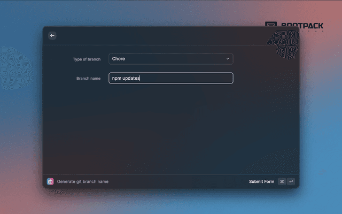Click the desktop background outside the window
This screenshot has height=214, width=342.
tap(21, 107)
